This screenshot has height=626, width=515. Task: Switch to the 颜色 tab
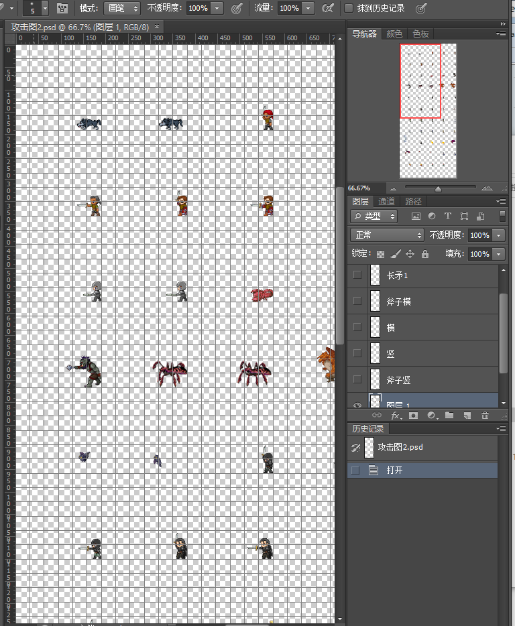(x=394, y=34)
